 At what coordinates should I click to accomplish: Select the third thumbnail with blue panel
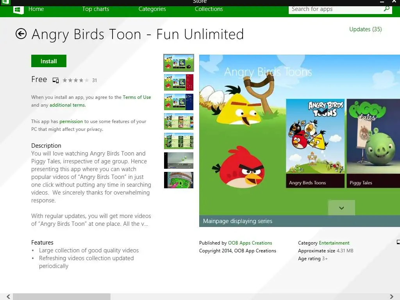click(179, 102)
